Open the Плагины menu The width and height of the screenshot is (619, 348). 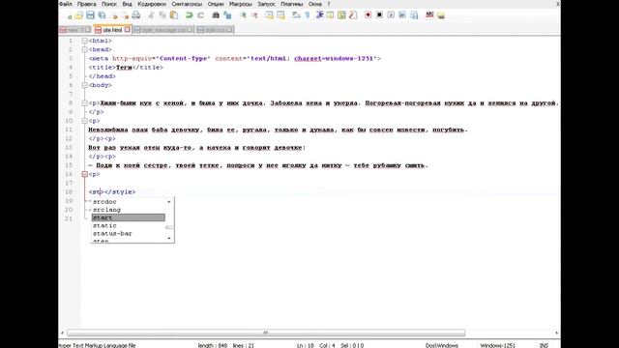click(x=292, y=4)
